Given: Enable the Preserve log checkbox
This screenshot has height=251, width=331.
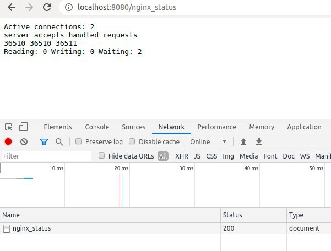Looking at the screenshot, I should (79, 141).
